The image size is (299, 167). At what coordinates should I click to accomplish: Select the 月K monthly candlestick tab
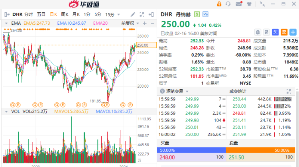point(76,14)
